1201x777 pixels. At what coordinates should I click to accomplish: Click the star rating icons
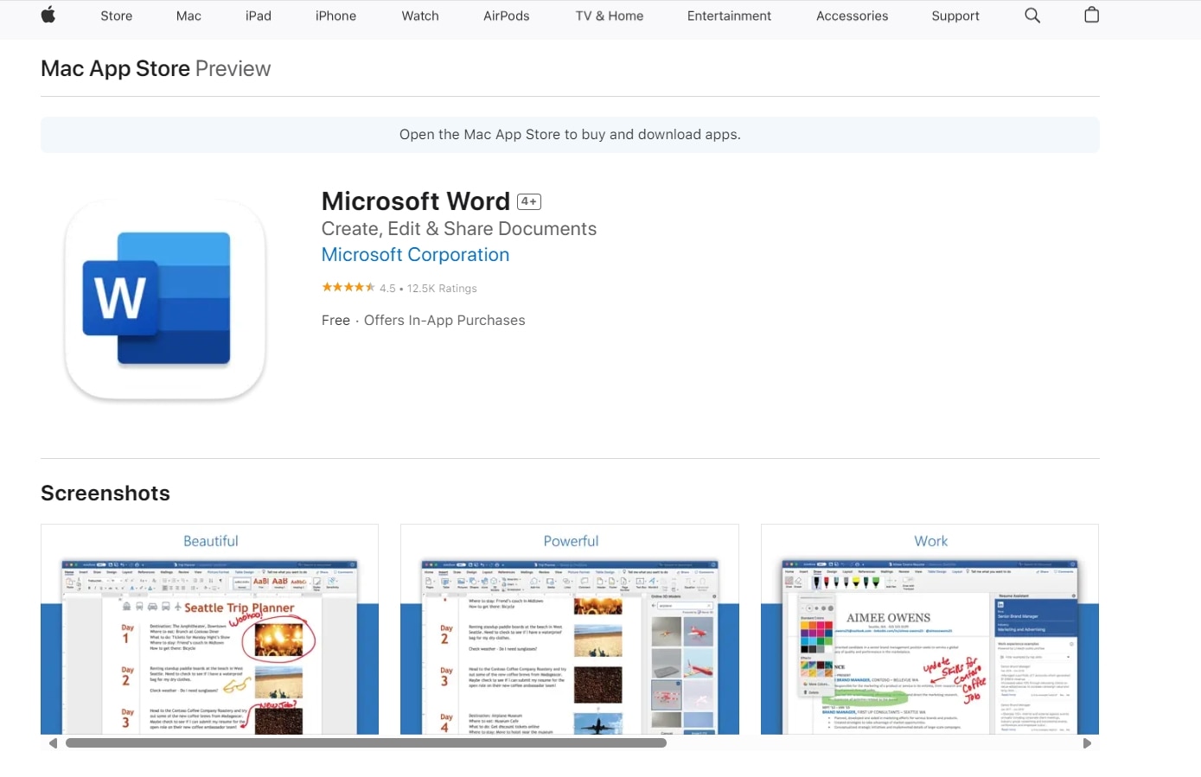pos(348,287)
